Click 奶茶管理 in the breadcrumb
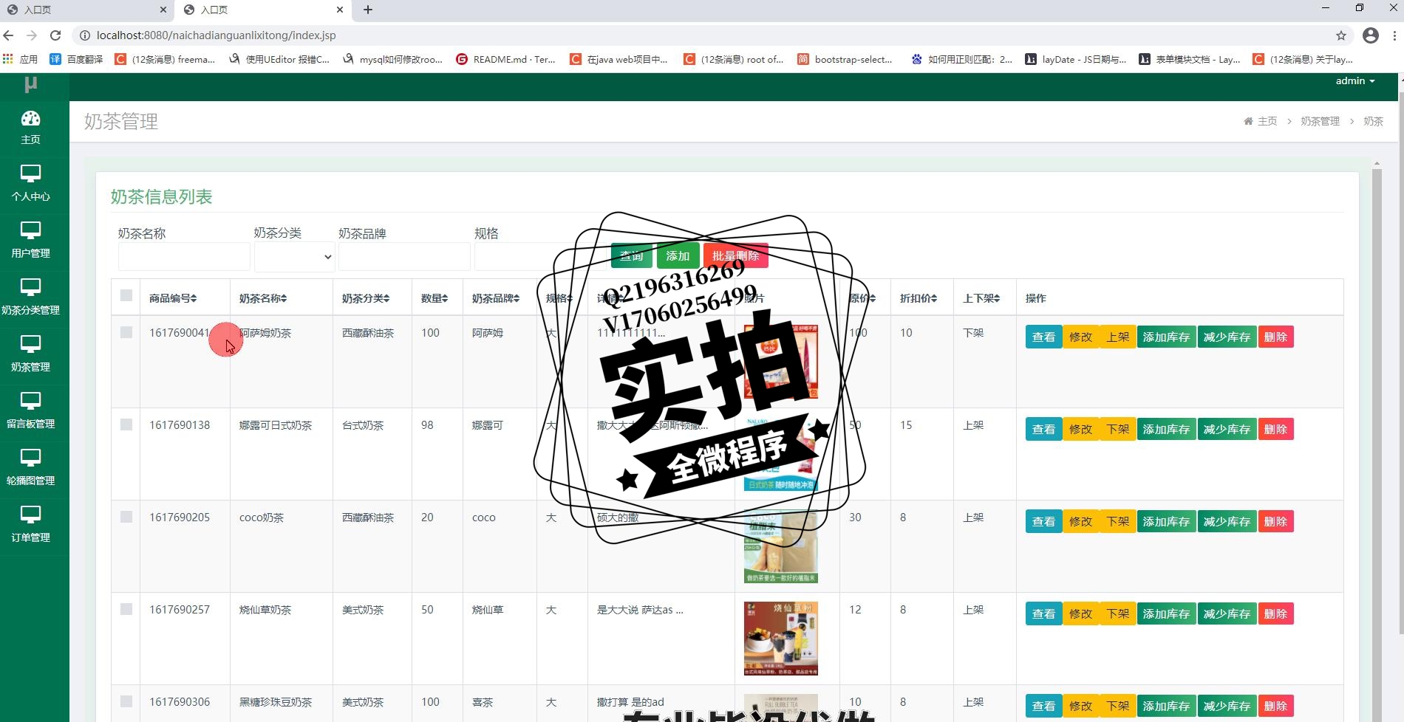 1320,121
